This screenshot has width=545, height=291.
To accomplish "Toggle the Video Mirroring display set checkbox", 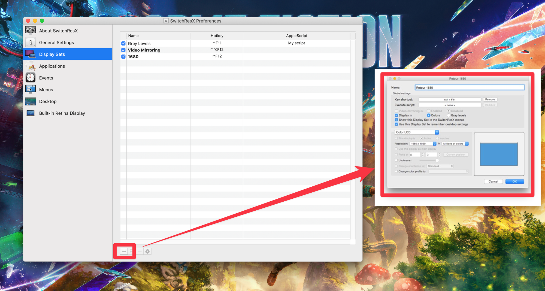I will [123, 50].
